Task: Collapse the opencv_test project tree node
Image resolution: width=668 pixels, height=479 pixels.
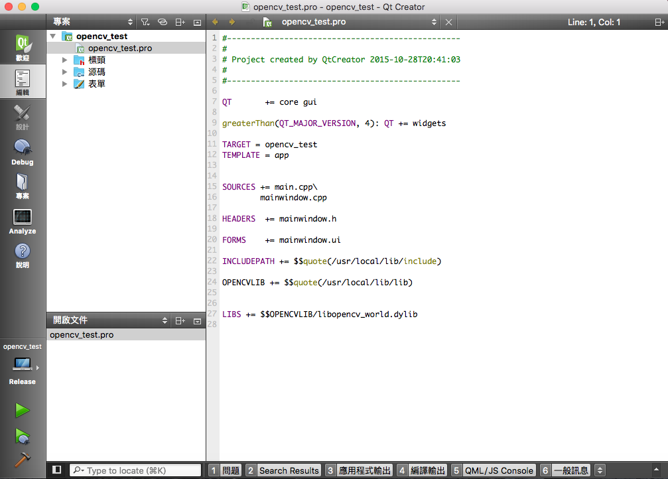Action: coord(53,36)
